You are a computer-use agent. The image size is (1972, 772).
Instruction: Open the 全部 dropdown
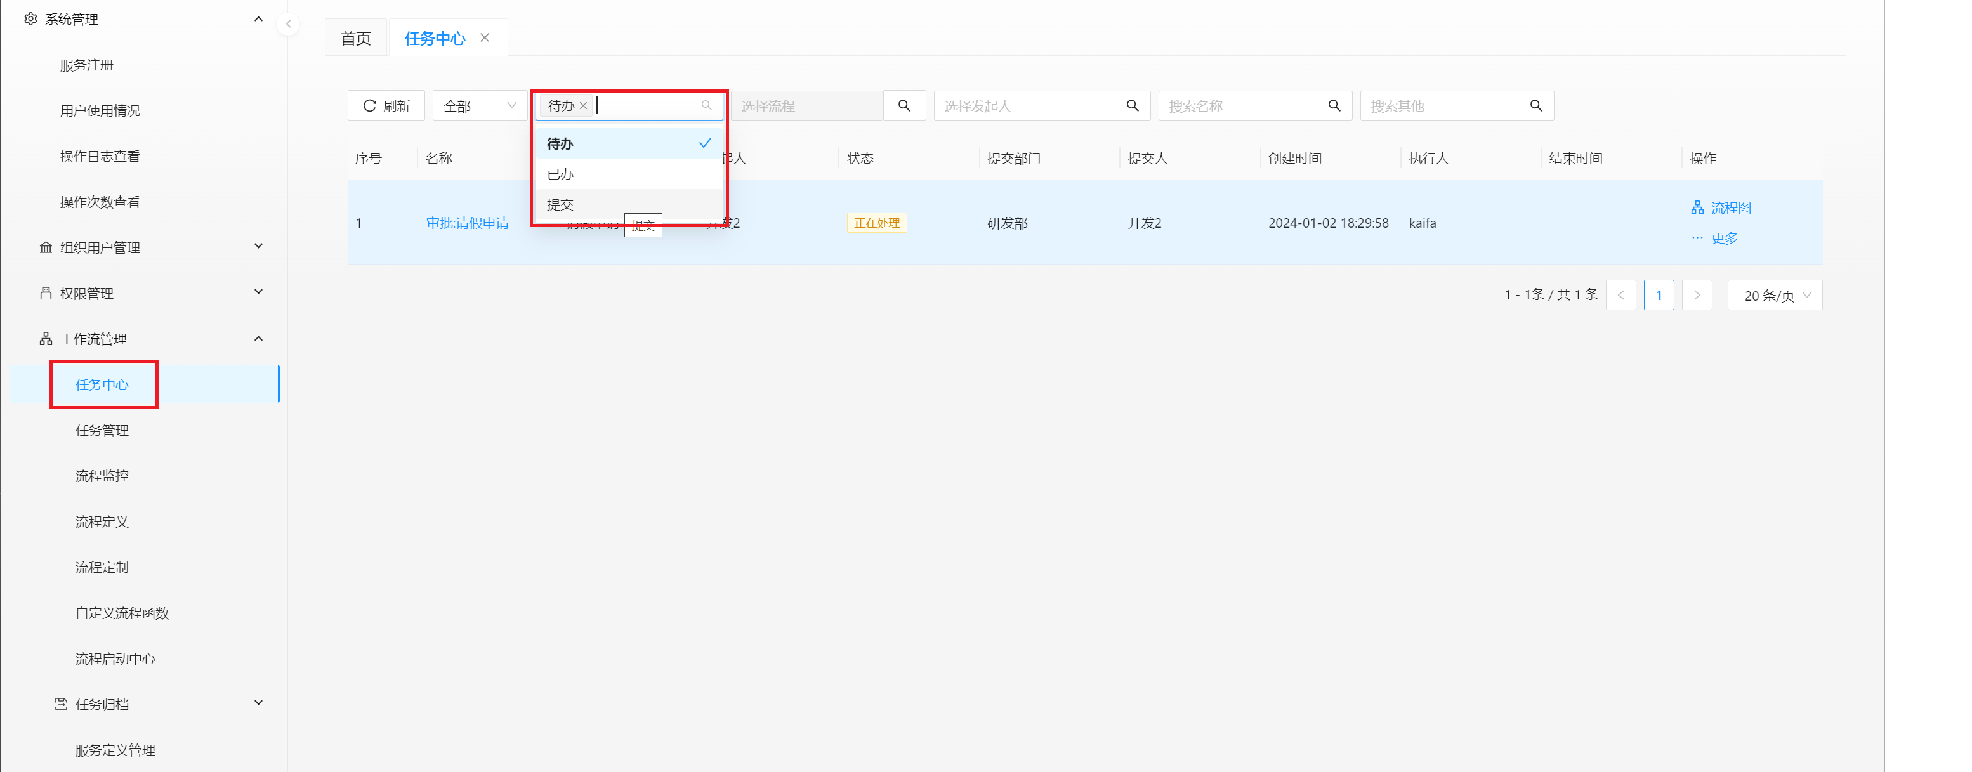480,105
